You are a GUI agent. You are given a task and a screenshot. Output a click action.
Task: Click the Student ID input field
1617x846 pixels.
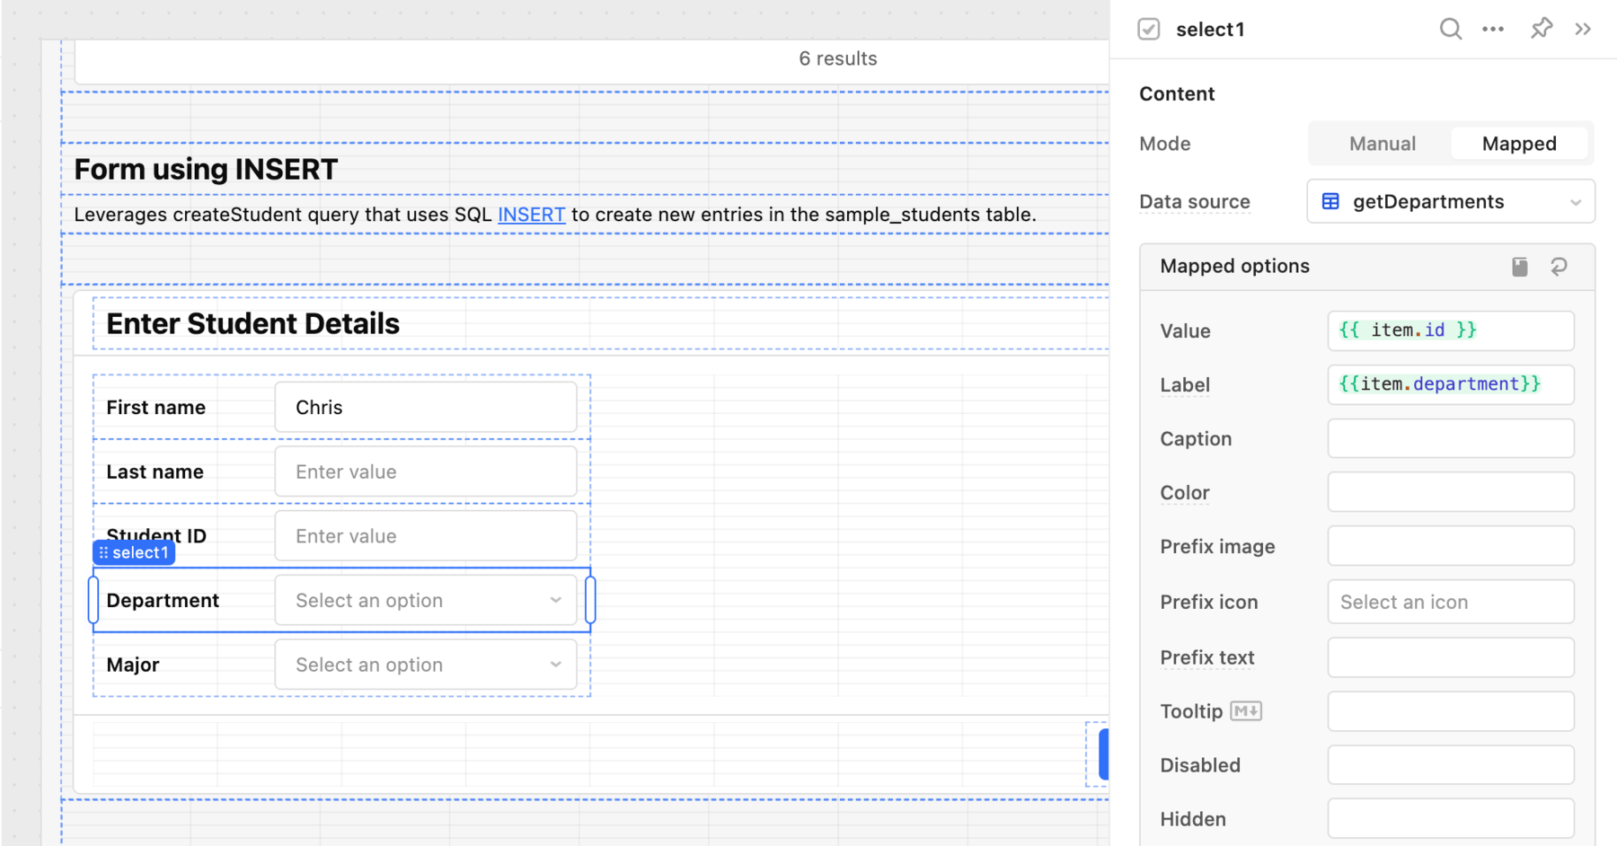[426, 536]
